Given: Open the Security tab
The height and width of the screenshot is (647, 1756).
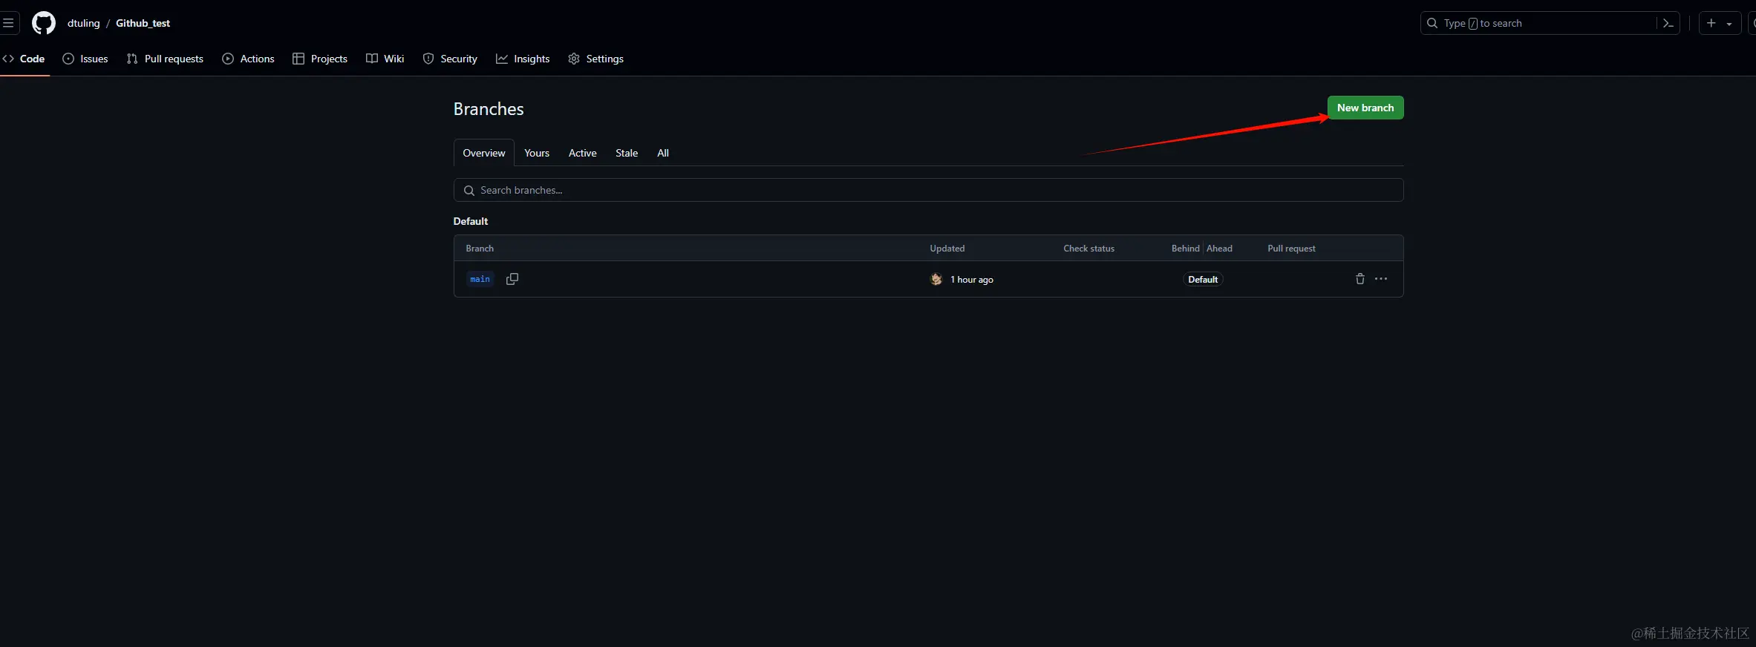Looking at the screenshot, I should pos(450,59).
